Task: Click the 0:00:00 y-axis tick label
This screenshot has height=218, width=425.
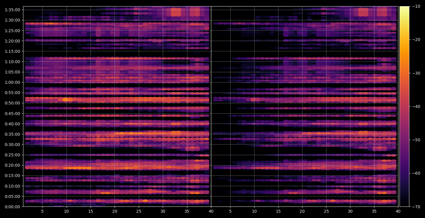Action: point(12,206)
